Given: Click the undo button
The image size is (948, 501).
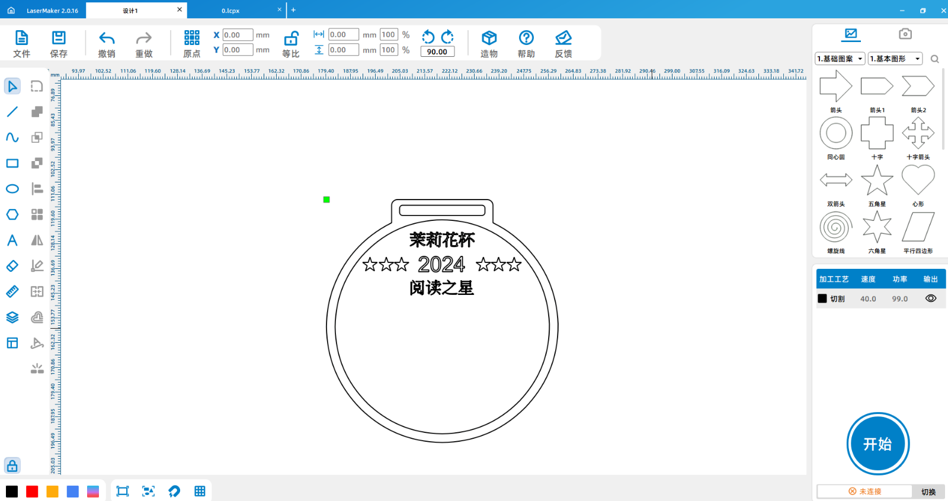Looking at the screenshot, I should click(107, 44).
